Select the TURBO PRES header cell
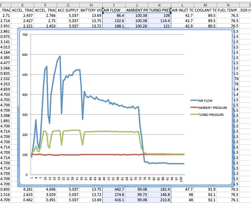Viewport: 251px width, 203px height. (160, 10)
